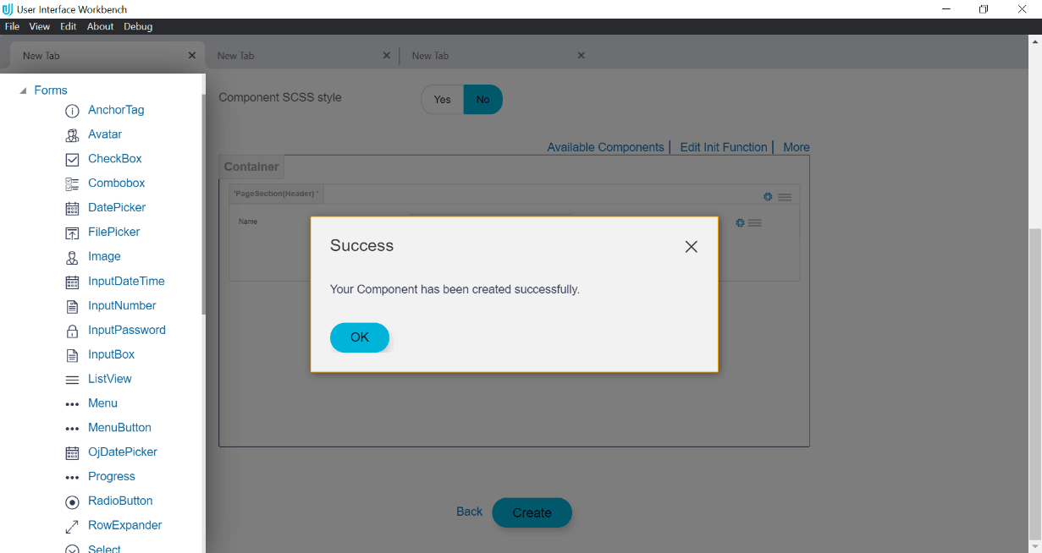Select the InputPassword lock icon
Image resolution: width=1042 pixels, height=553 pixels.
(x=72, y=331)
